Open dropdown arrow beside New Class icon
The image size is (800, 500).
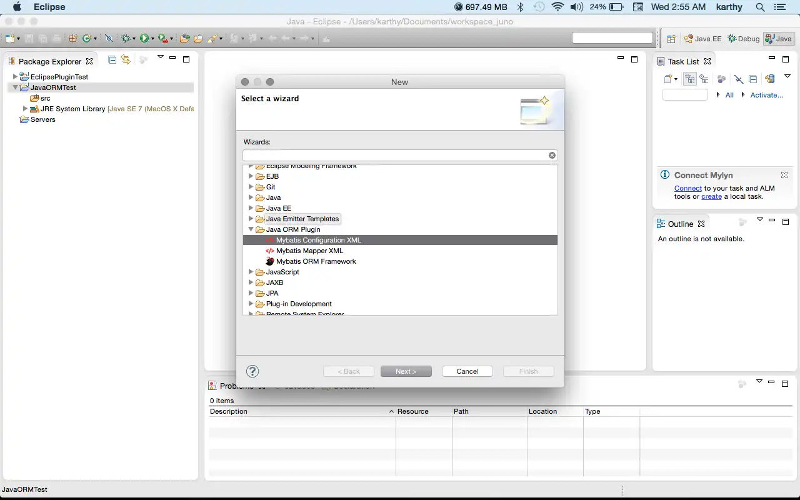(95, 39)
